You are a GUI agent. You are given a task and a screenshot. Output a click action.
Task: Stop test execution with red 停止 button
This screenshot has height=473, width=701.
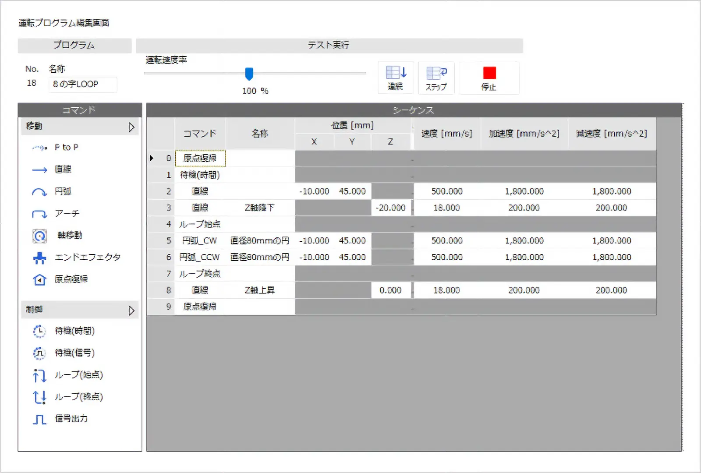[489, 78]
